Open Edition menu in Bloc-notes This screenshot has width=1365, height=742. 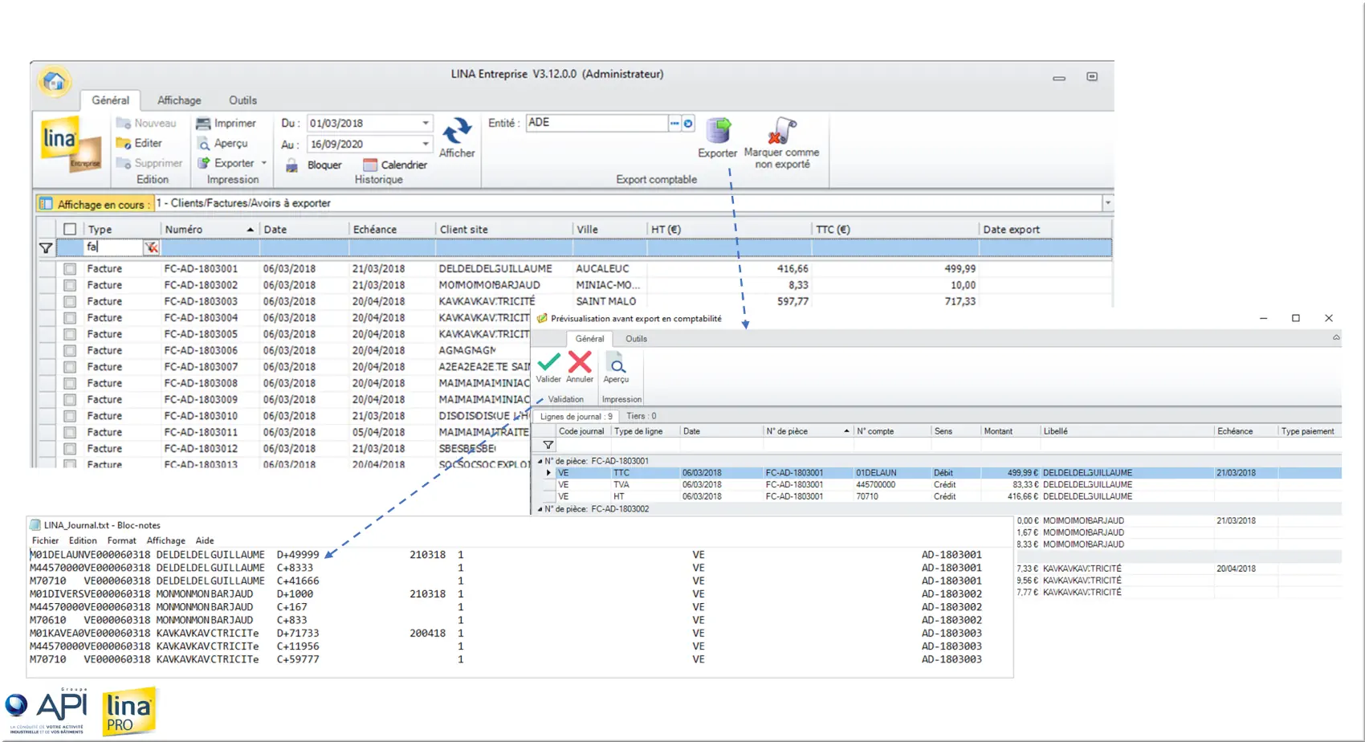(83, 540)
